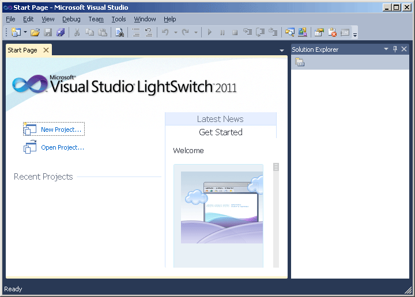Click the Welcome illustration thumbnail
Image resolution: width=415 pixels, height=297 pixels.
[x=222, y=207]
